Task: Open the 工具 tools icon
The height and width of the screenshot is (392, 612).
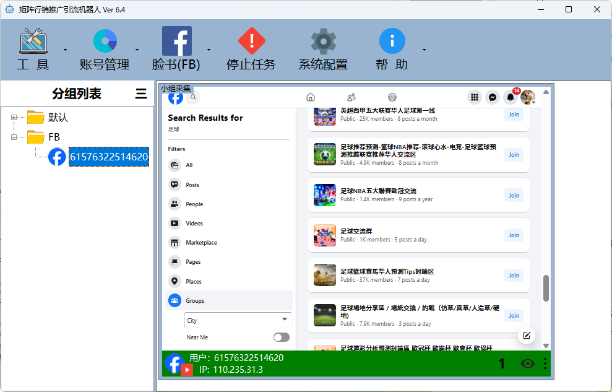Action: pos(33,41)
